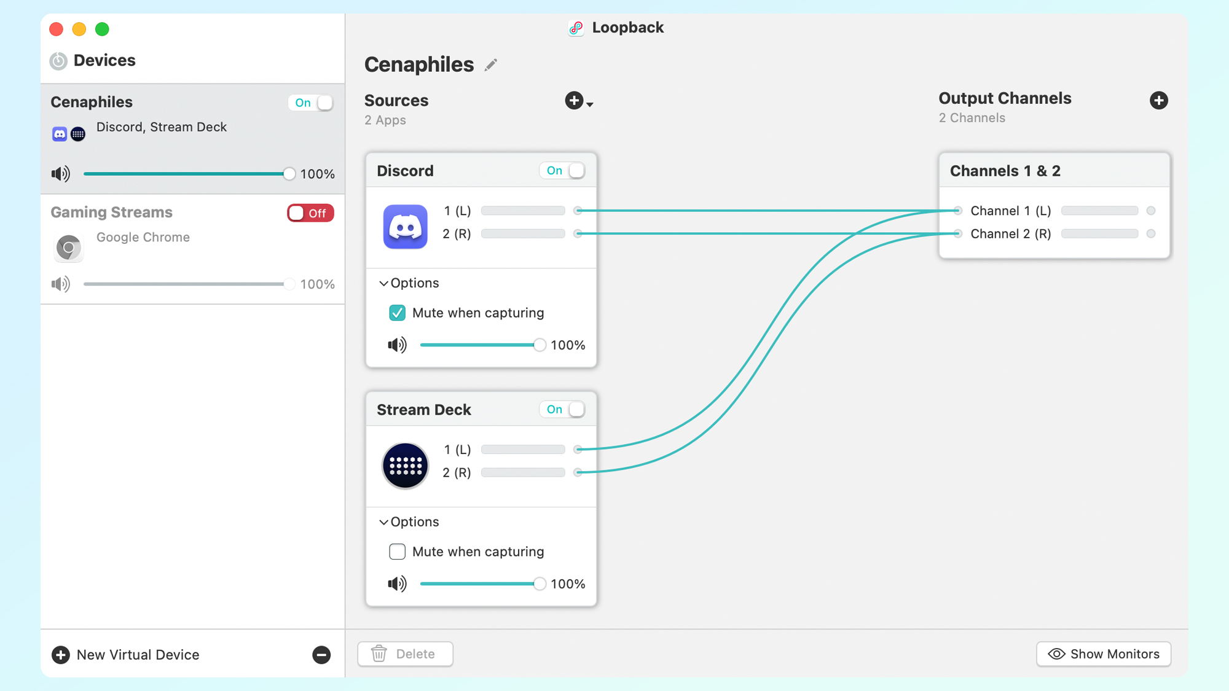Click Show Monitors button

click(x=1104, y=654)
